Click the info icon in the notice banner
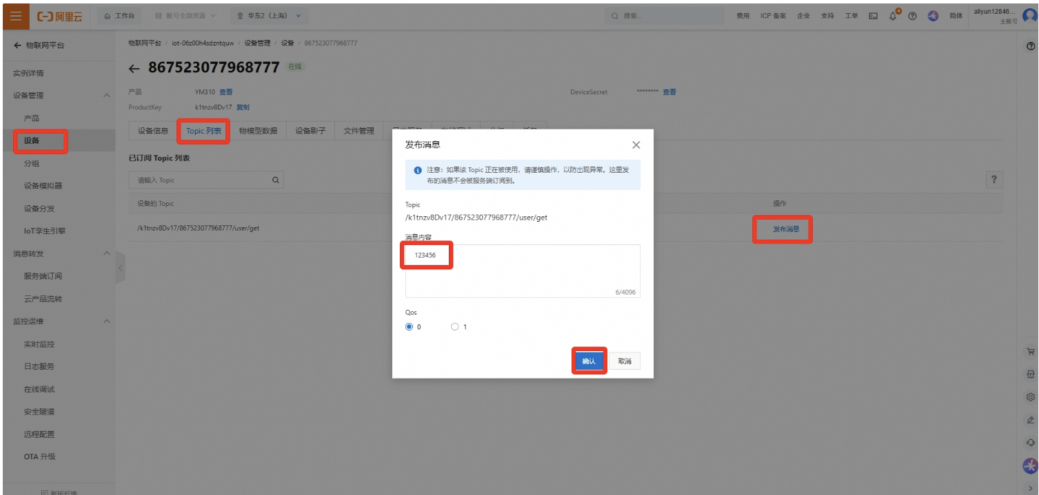The width and height of the screenshot is (1039, 495). [x=417, y=169]
